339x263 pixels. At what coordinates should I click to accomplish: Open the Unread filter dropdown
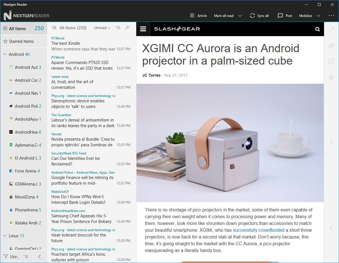pos(102,28)
